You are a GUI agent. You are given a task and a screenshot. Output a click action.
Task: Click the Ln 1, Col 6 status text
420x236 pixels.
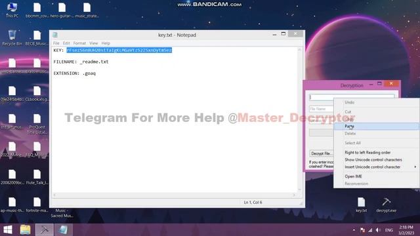[253, 203]
